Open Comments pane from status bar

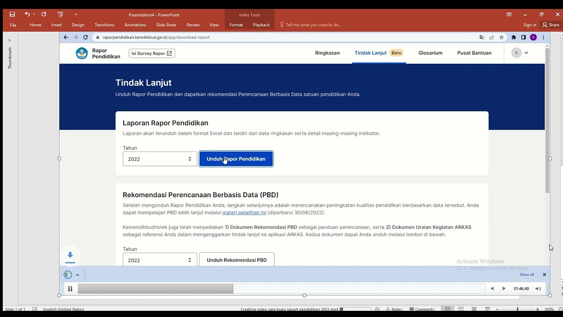(x=421, y=310)
